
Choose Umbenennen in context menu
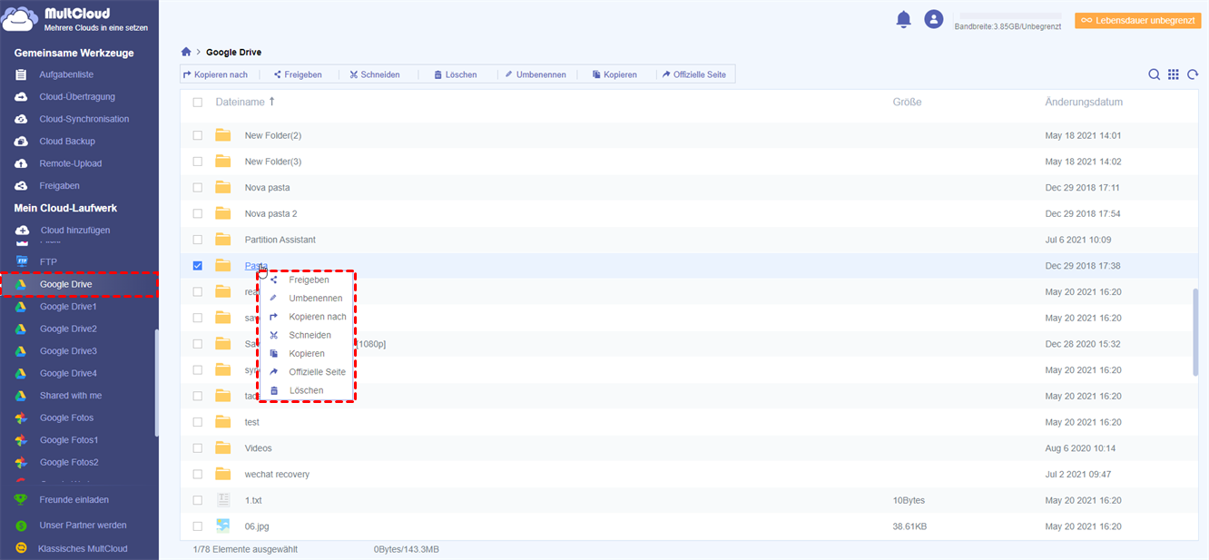(307, 298)
